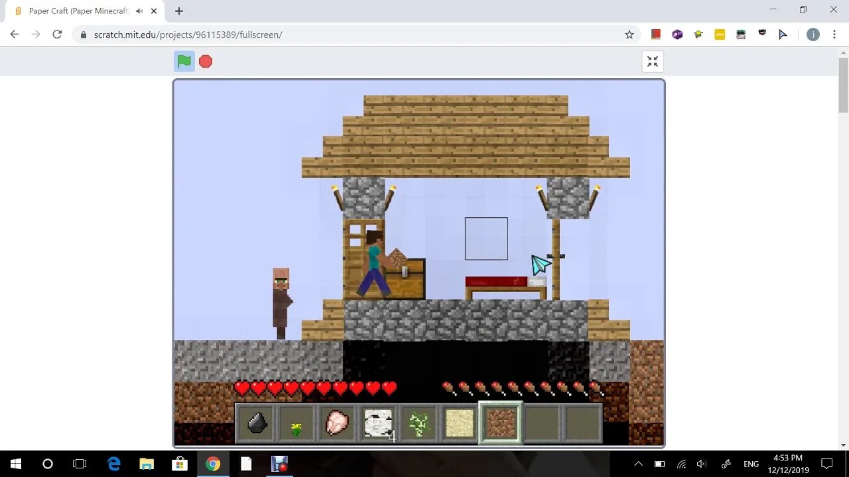Open the pen workspace tray icon
Viewport: 849px width, 477px height.
[x=726, y=464]
